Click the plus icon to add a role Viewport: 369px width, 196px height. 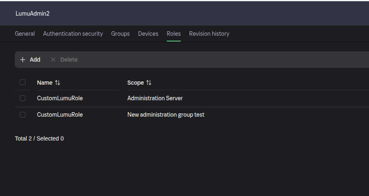click(23, 60)
